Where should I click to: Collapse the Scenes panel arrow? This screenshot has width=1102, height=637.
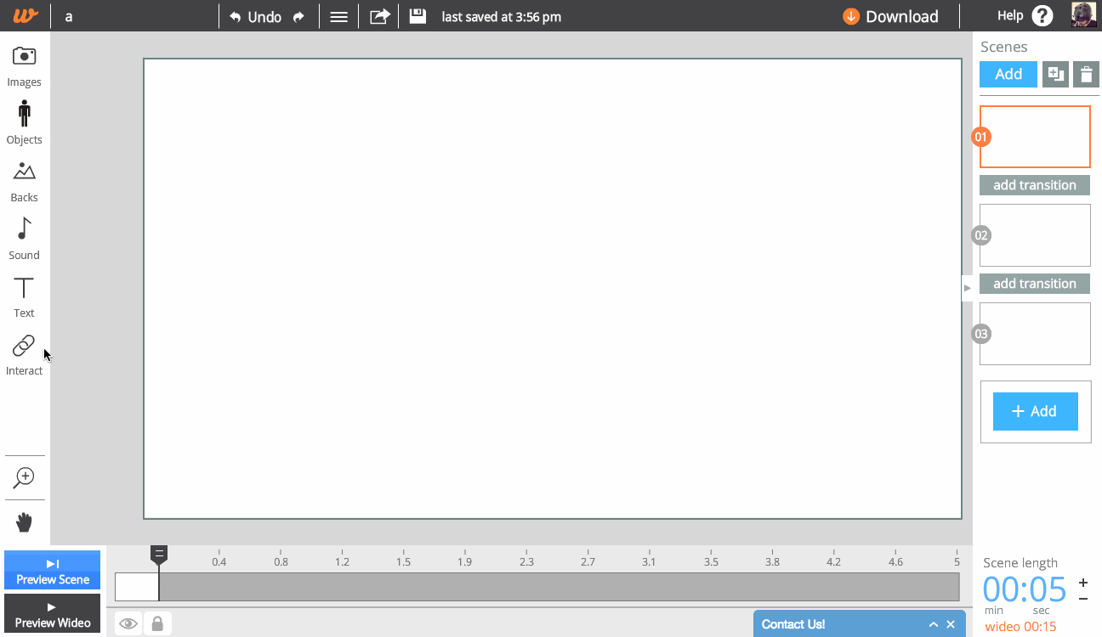[967, 288]
